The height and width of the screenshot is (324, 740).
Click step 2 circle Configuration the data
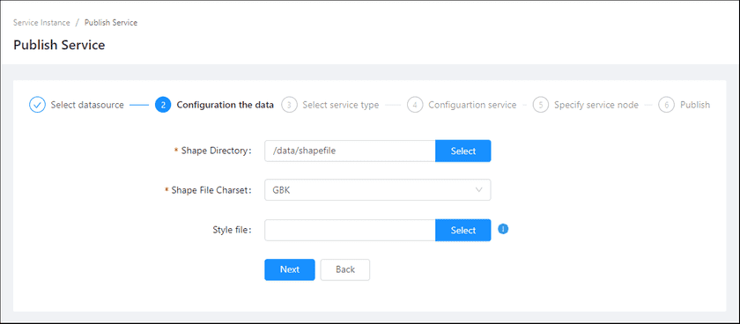(x=163, y=105)
